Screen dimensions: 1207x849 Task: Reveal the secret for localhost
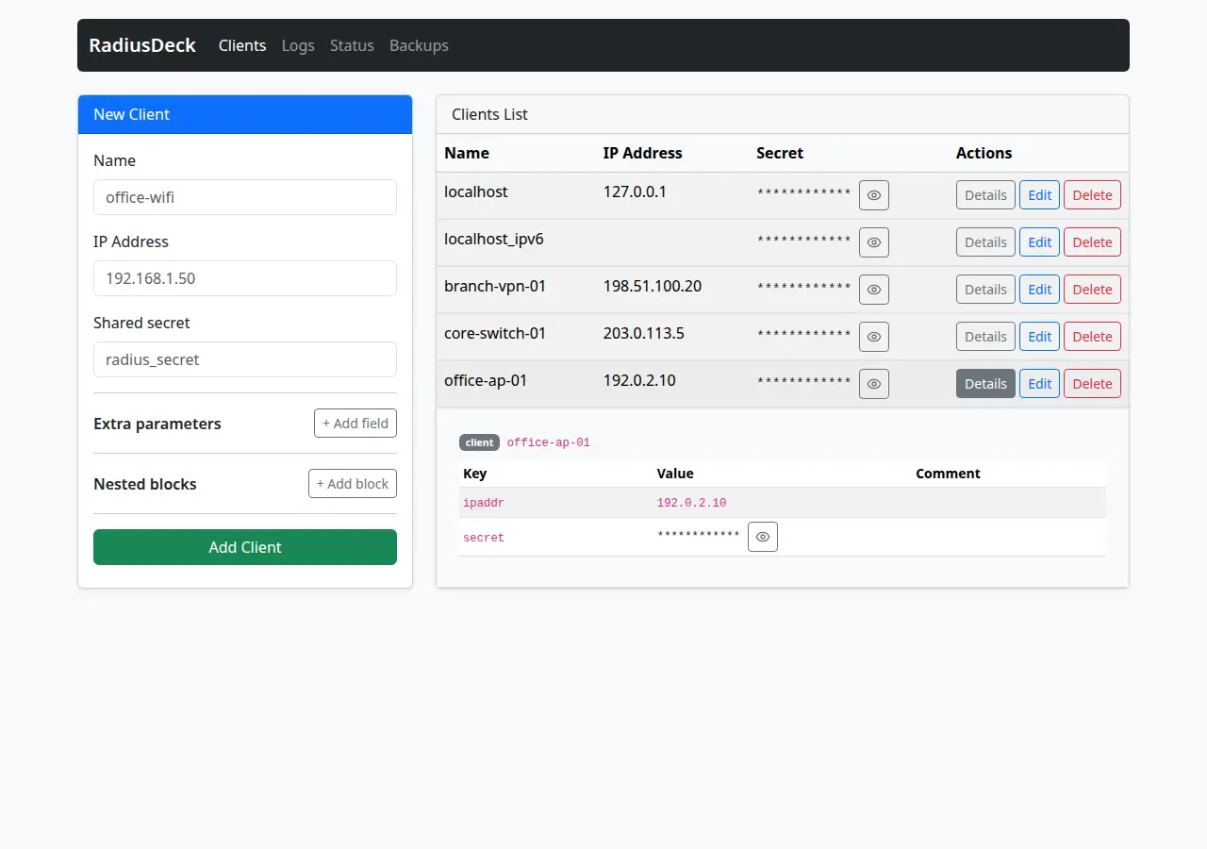click(x=874, y=195)
